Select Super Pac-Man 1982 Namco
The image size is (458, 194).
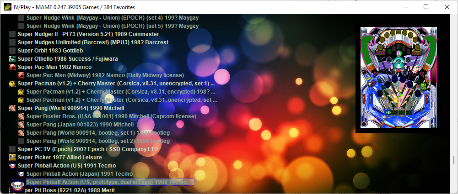54,67
